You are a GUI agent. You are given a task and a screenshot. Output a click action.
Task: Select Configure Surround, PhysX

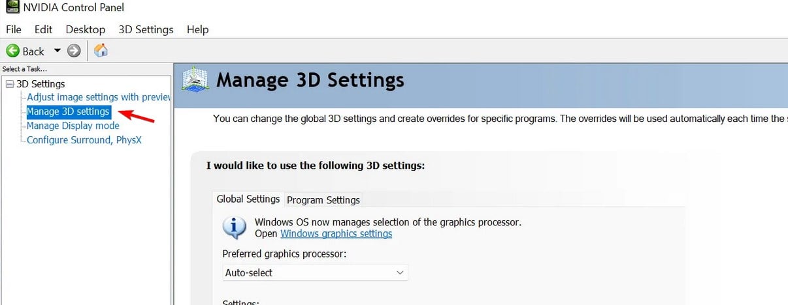point(84,140)
